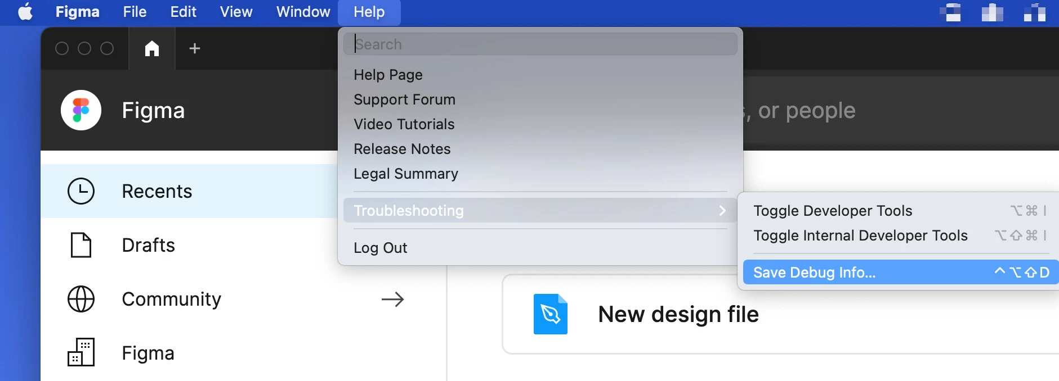Click the last menu bar status icon
The width and height of the screenshot is (1059, 381).
1034,12
